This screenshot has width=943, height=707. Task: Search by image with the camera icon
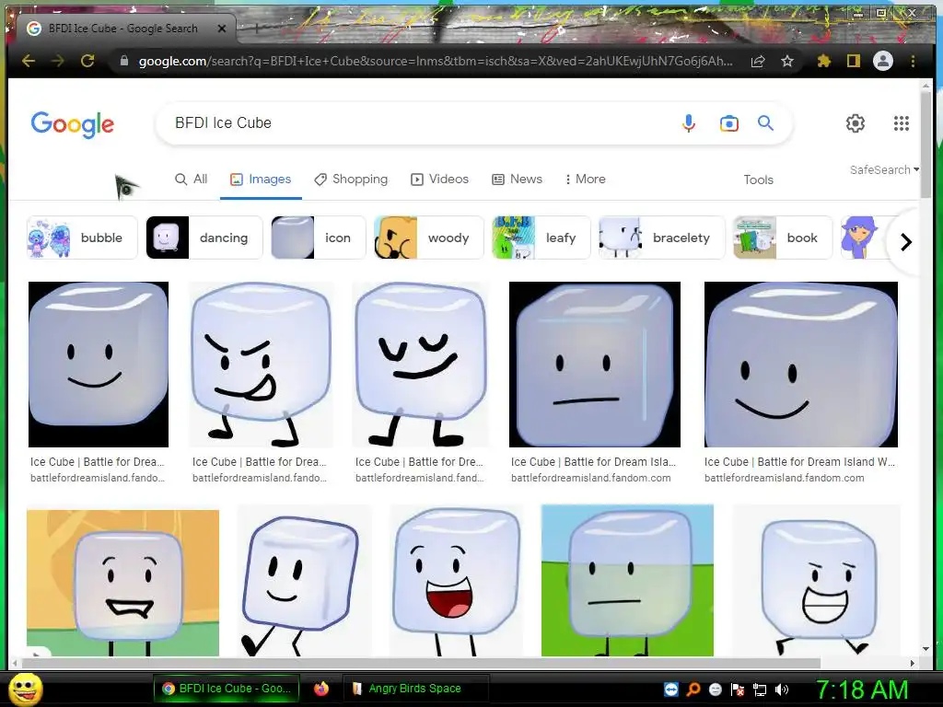tap(729, 123)
